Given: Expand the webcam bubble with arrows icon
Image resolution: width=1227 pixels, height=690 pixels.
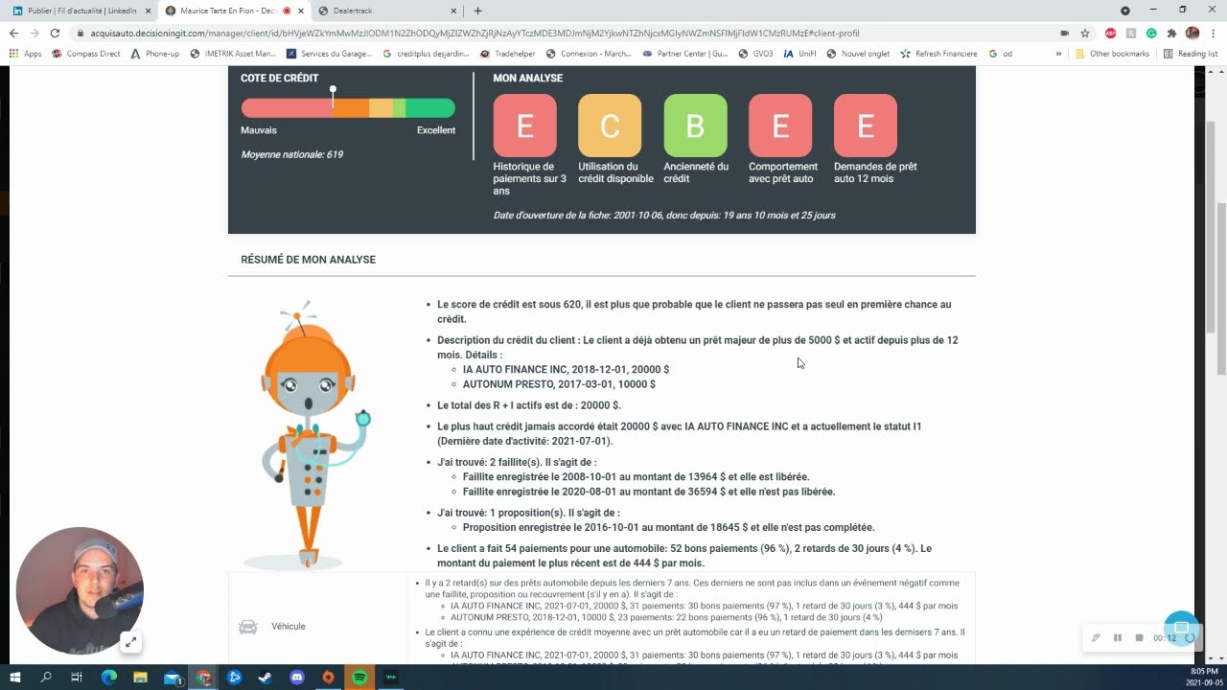Looking at the screenshot, I should pos(130,642).
